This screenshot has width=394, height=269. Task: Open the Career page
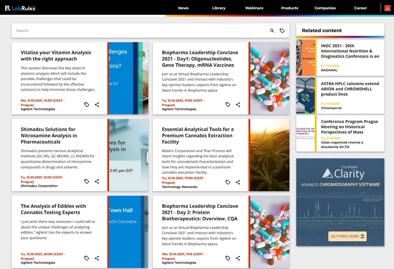coord(360,8)
